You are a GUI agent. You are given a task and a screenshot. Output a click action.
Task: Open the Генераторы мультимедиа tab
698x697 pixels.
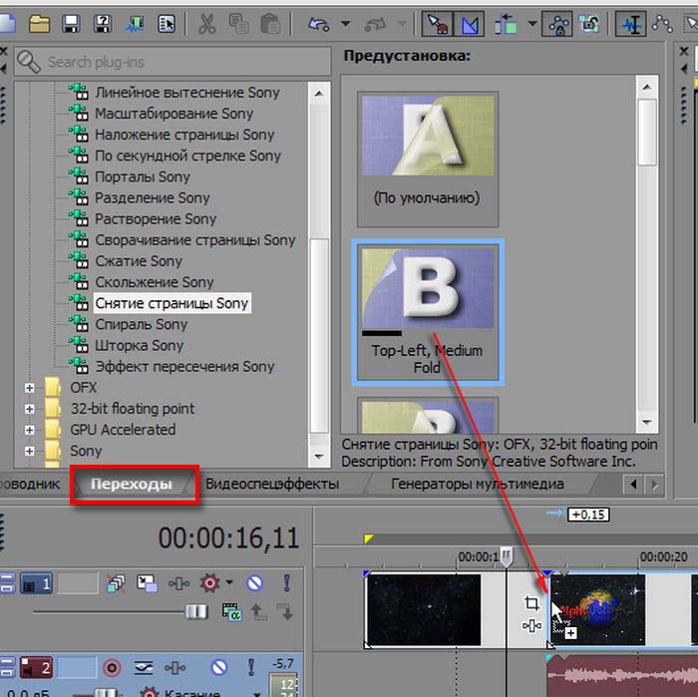[x=477, y=485]
